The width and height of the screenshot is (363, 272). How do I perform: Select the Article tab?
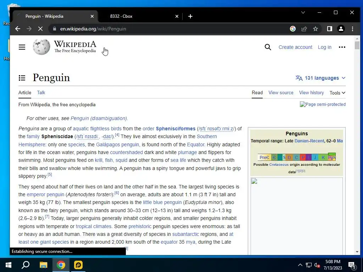pos(25,92)
